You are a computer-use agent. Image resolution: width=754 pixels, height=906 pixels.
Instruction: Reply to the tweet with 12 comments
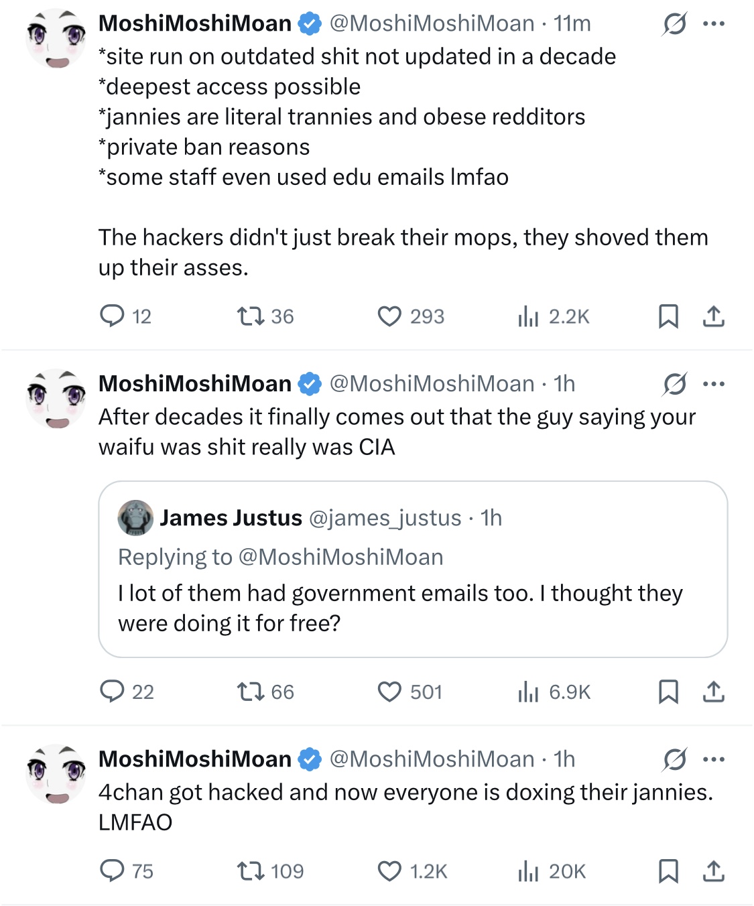[x=113, y=316]
